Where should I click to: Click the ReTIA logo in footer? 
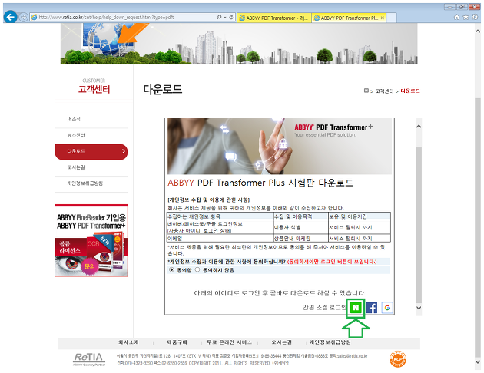tap(89, 359)
